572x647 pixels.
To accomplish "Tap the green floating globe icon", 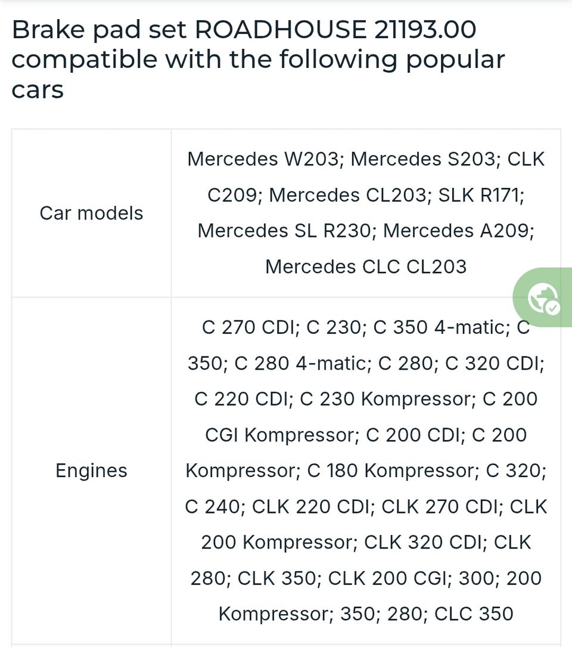I will pyautogui.click(x=543, y=298).
